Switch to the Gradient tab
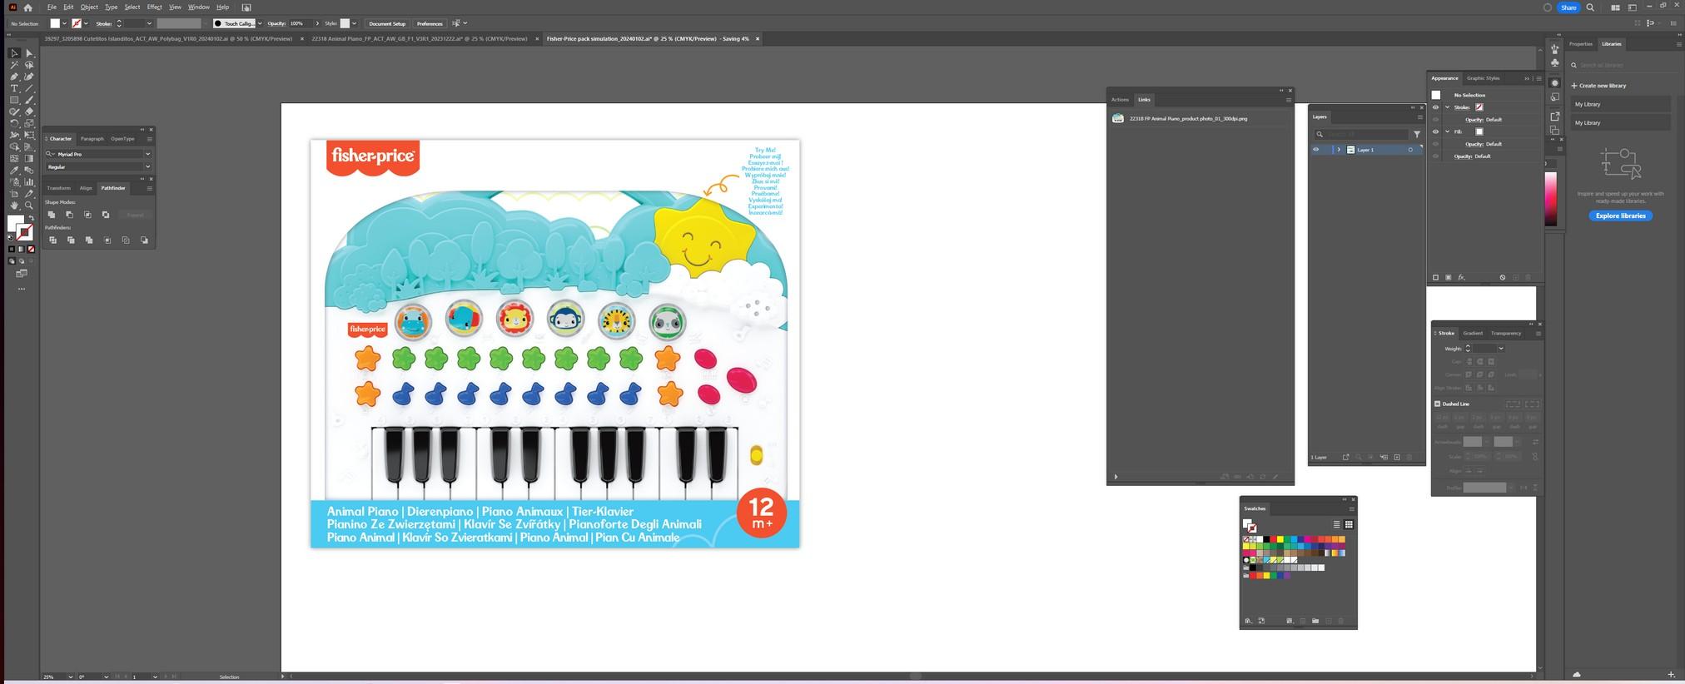 (1473, 333)
